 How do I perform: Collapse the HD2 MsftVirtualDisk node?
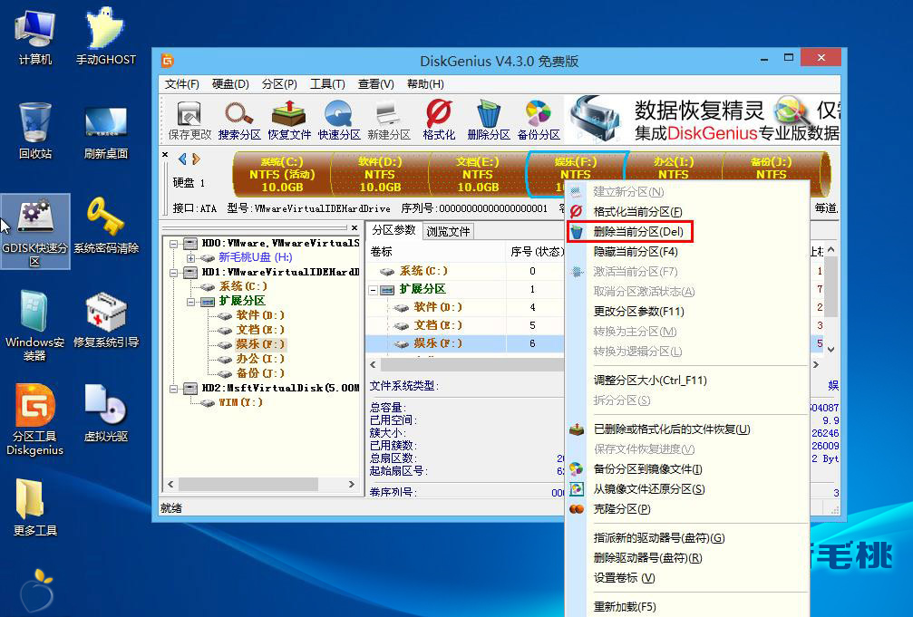pos(173,389)
